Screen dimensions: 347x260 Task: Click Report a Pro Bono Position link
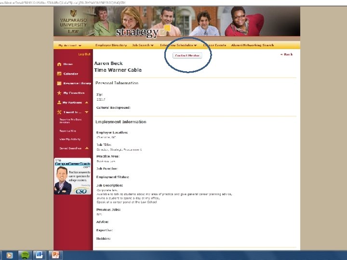(70, 121)
